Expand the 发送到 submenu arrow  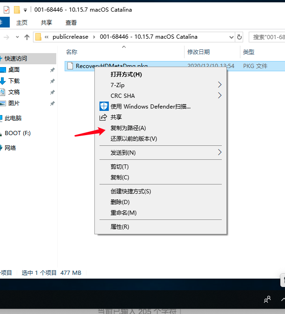point(219,152)
